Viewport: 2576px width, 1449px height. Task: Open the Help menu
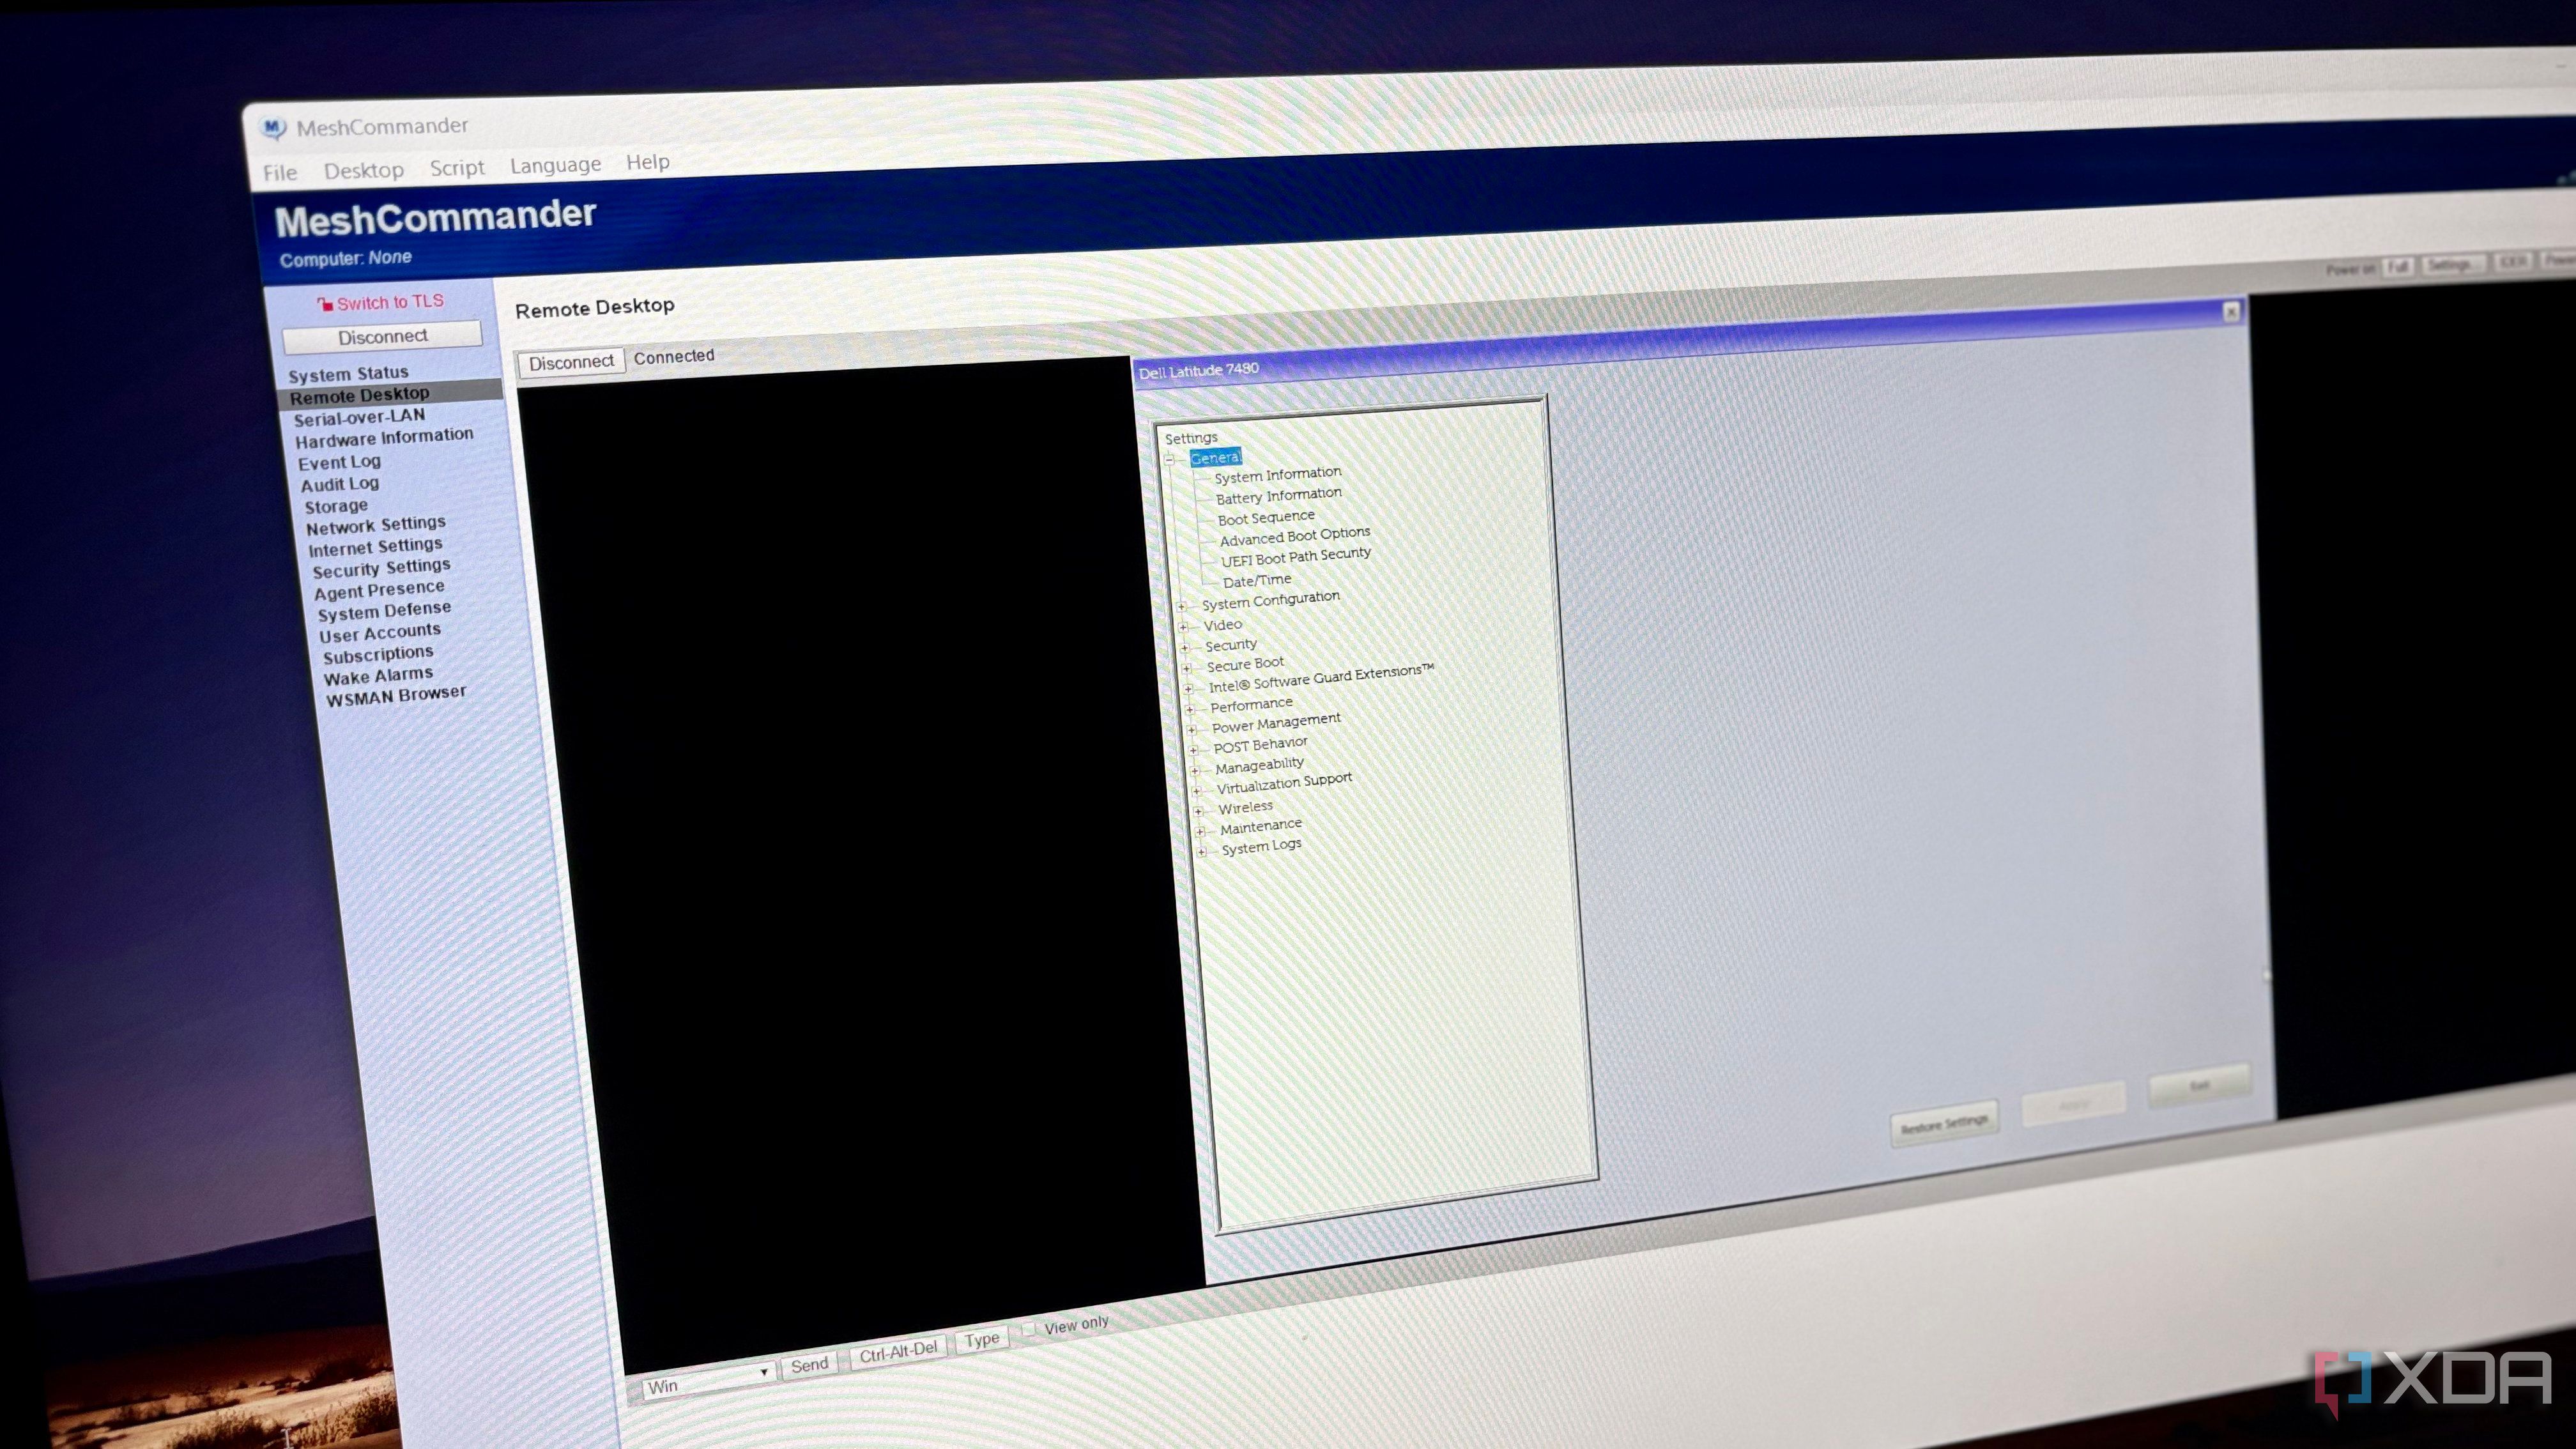click(648, 162)
